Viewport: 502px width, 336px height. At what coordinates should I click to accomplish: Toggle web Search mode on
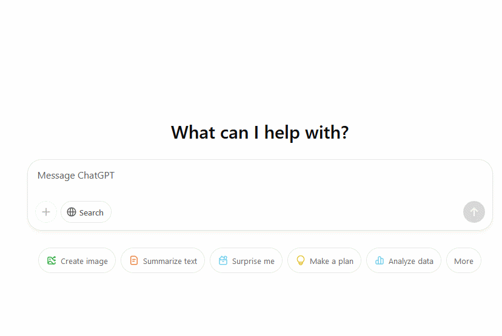click(x=86, y=212)
